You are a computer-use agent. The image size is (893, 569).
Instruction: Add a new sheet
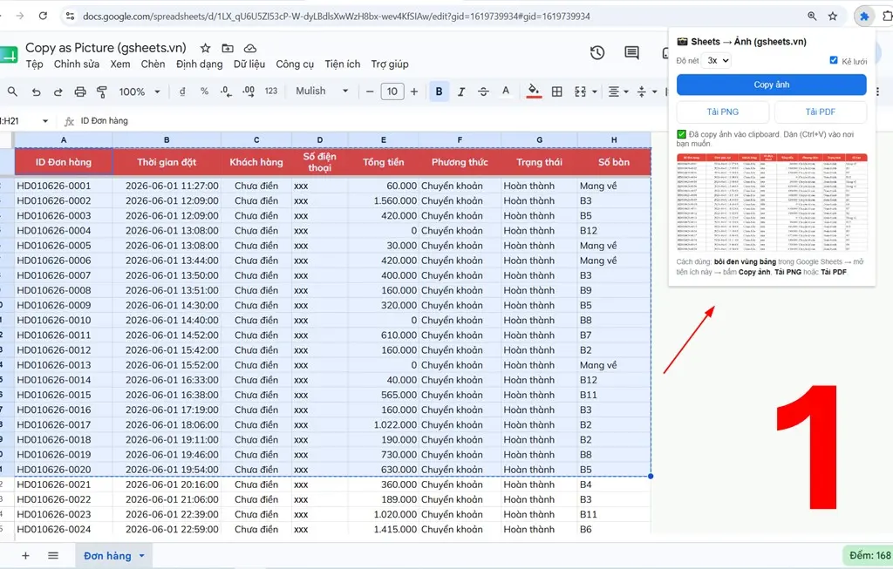click(25, 555)
